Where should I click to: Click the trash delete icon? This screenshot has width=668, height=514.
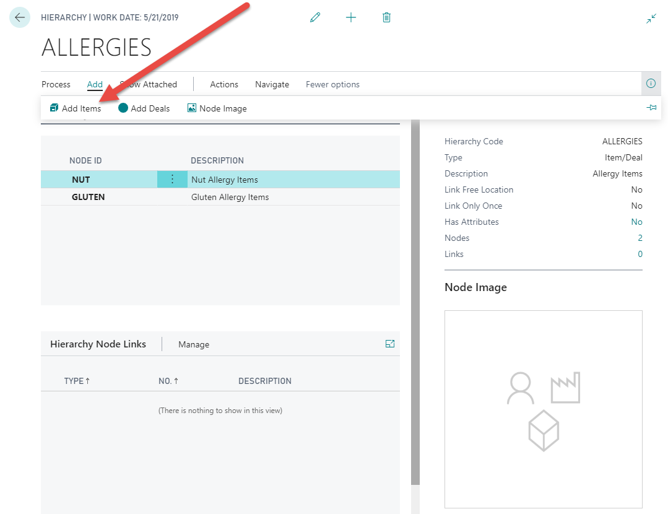pyautogui.click(x=386, y=17)
